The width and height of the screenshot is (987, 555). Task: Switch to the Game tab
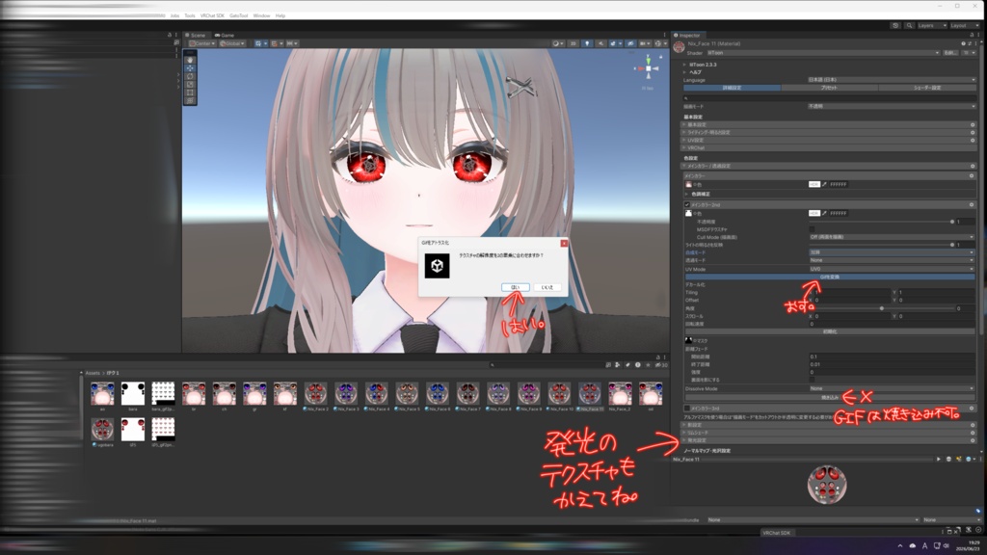(225, 36)
